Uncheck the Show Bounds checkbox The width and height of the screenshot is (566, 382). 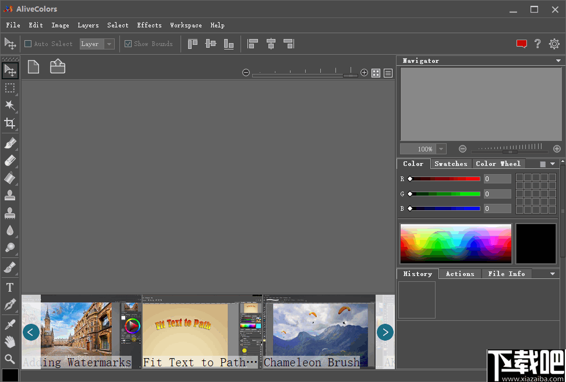128,44
